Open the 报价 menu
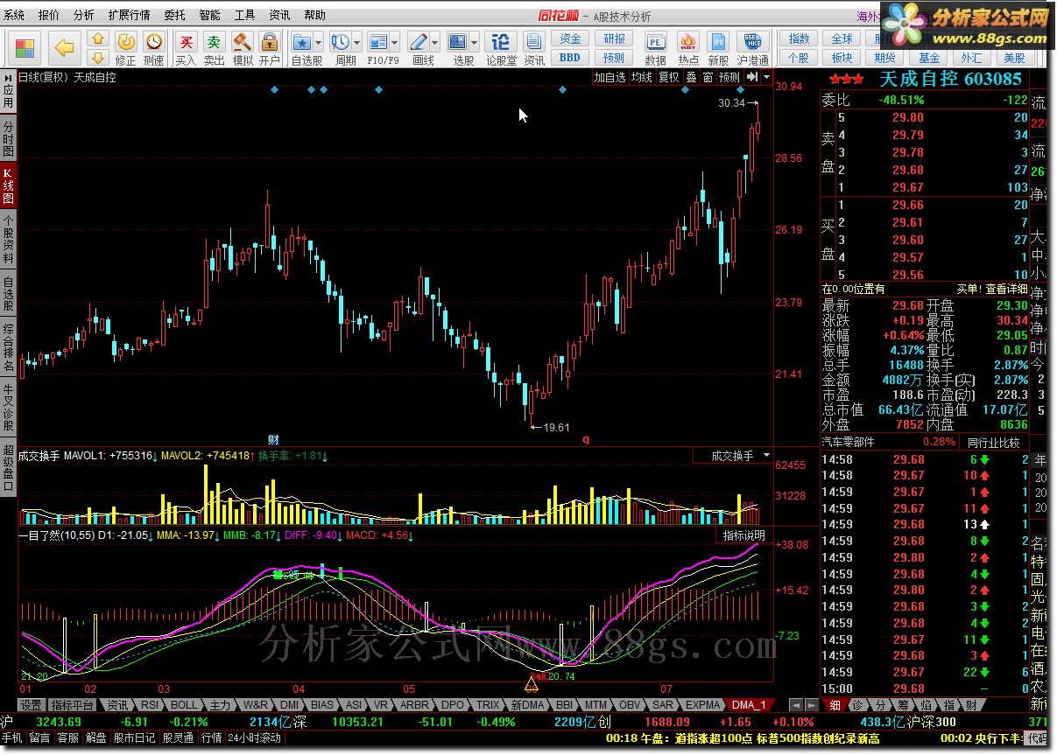Image resolution: width=1057 pixels, height=755 pixels. pyautogui.click(x=49, y=15)
